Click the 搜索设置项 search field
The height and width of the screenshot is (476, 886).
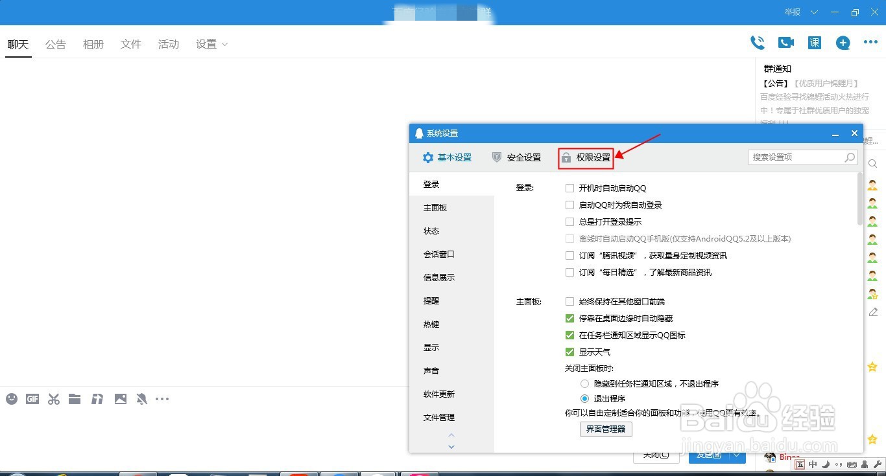(803, 157)
